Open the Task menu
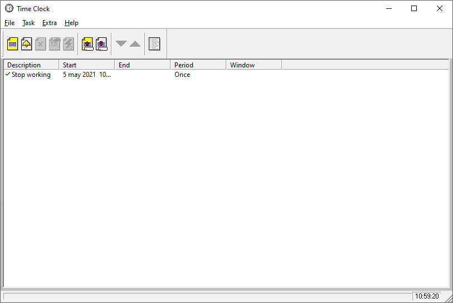This screenshot has height=303, width=453. tap(28, 23)
